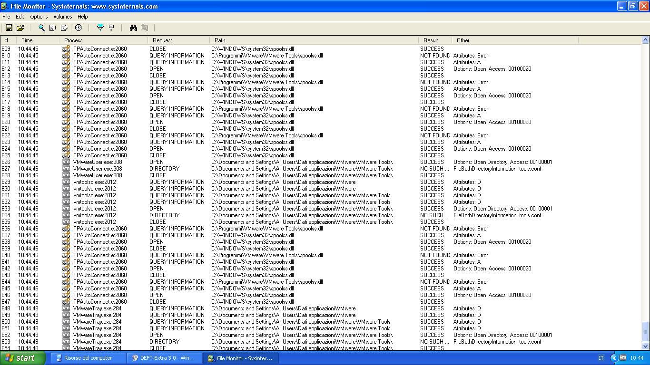Click the NOT FOUND result in row 618
This screenshot has height=365, width=650.
coord(435,109)
